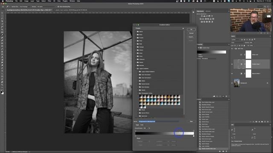The height and width of the screenshot is (153, 273).
Task: Click the delete layer trash icon in Layers
Action: coord(268,122)
